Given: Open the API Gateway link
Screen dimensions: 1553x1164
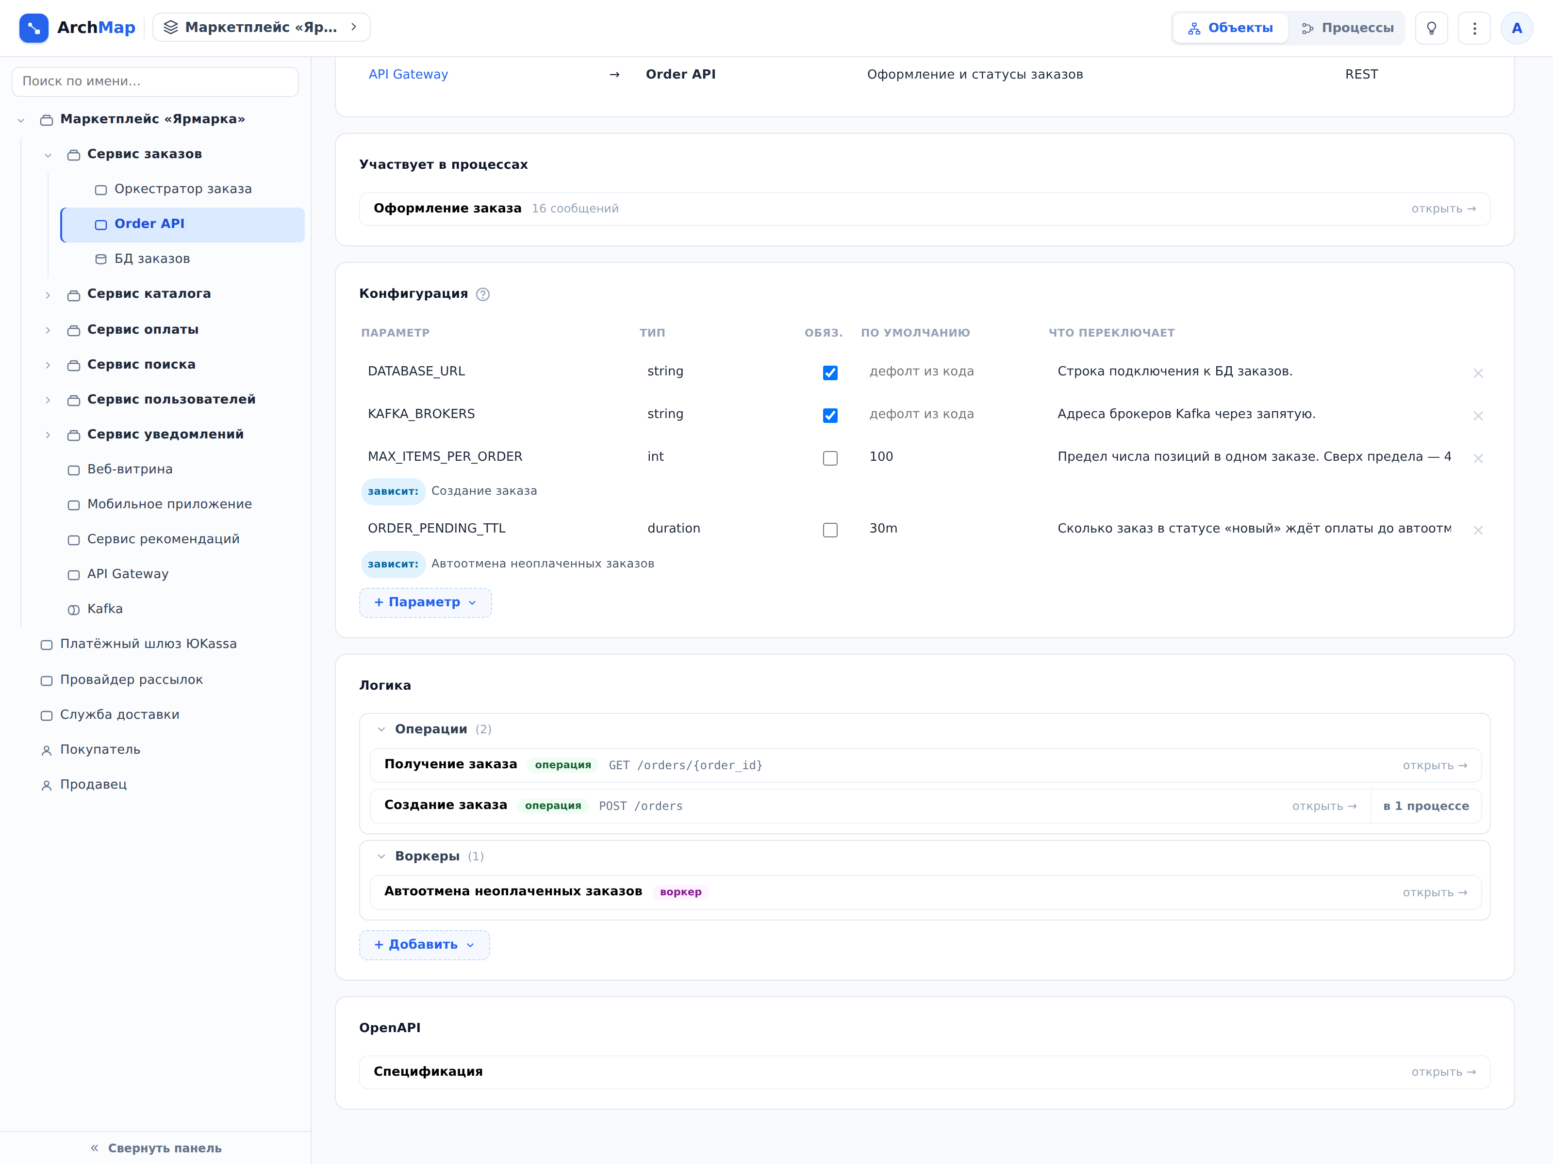Looking at the screenshot, I should tap(408, 74).
